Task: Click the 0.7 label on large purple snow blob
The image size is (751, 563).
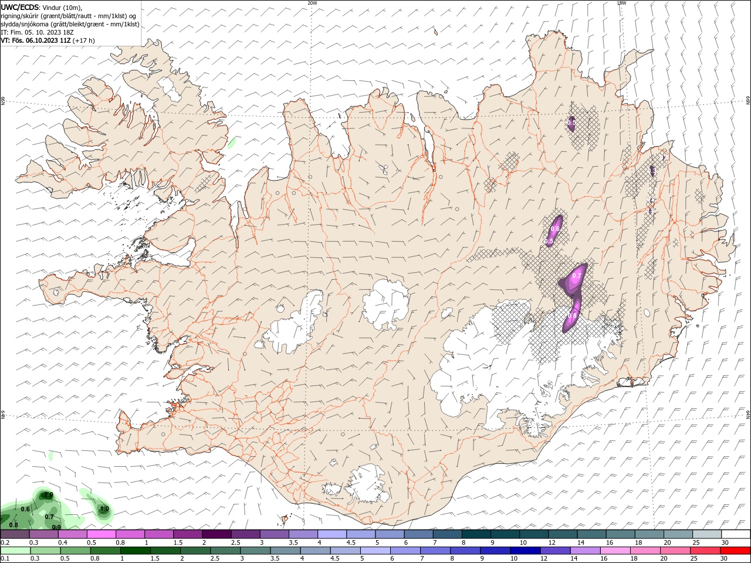Action: (576, 276)
